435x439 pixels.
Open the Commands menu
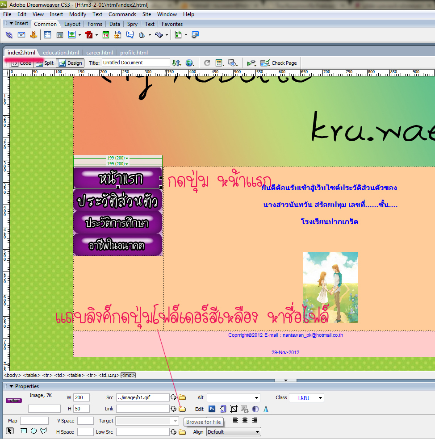pyautogui.click(x=122, y=14)
